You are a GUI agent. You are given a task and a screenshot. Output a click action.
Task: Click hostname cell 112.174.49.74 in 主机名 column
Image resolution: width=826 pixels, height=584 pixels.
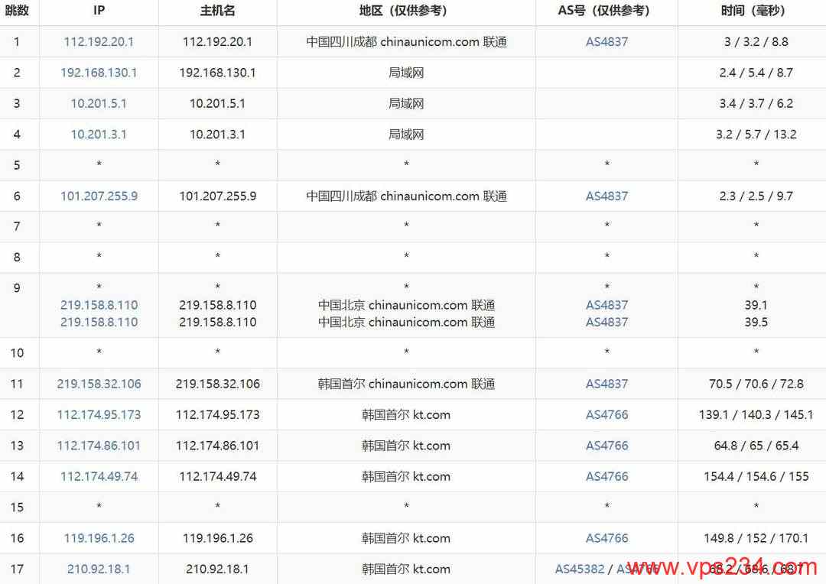(217, 476)
